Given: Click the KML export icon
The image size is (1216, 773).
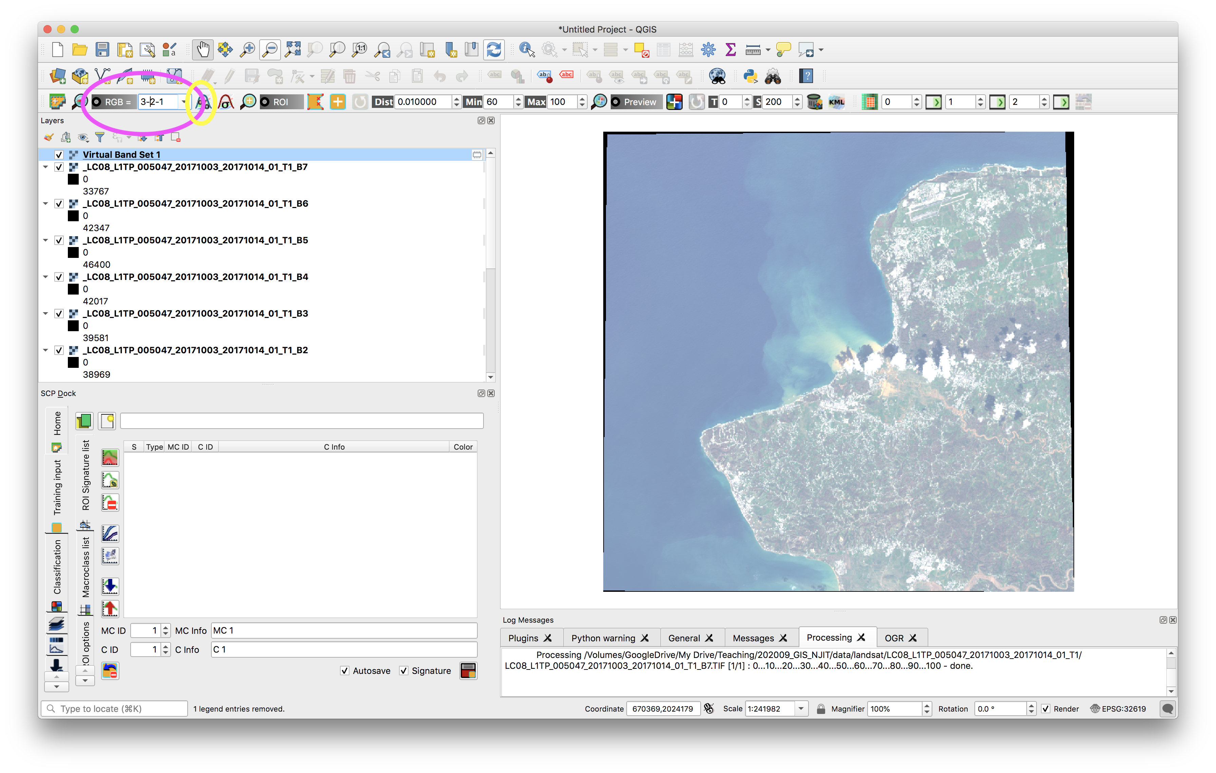Looking at the screenshot, I should click(836, 102).
